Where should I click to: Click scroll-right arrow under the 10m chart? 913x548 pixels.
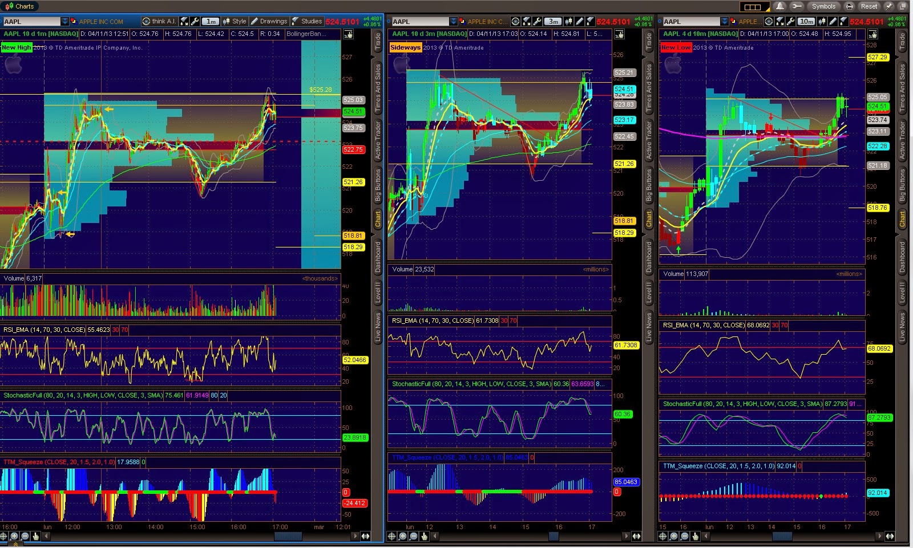coord(879,536)
